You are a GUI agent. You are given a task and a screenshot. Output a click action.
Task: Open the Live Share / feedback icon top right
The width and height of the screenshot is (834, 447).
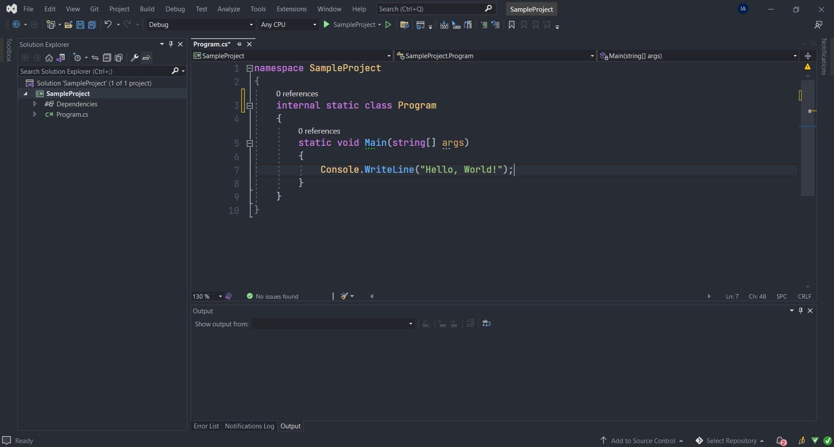pos(818,25)
